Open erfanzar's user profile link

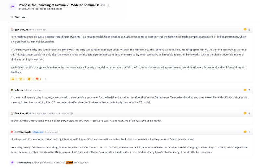pyautogui.click(x=19, y=90)
